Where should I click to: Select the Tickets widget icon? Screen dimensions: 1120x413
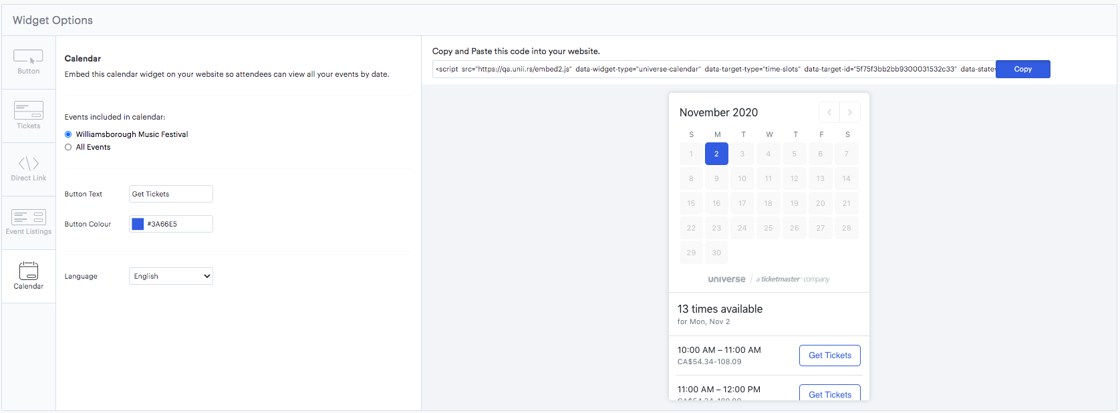(28, 111)
